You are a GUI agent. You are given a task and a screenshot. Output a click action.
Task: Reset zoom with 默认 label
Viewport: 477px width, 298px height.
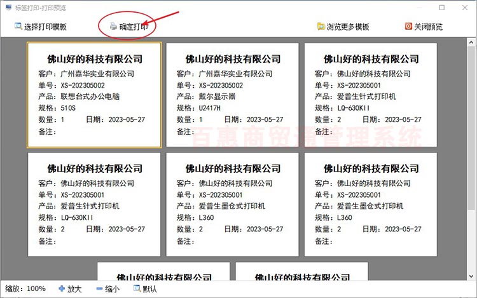tap(149, 289)
